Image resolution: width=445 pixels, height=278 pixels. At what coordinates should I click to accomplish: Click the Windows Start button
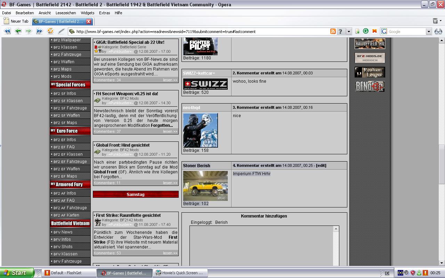(x=17, y=273)
